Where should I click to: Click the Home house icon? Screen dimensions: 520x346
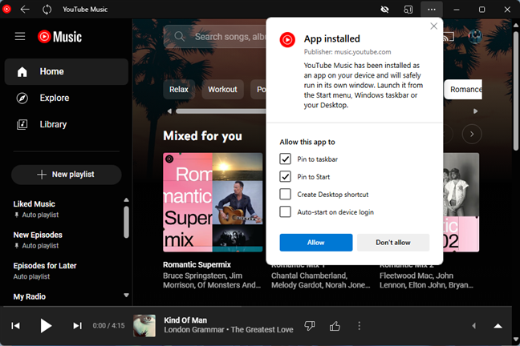22,71
